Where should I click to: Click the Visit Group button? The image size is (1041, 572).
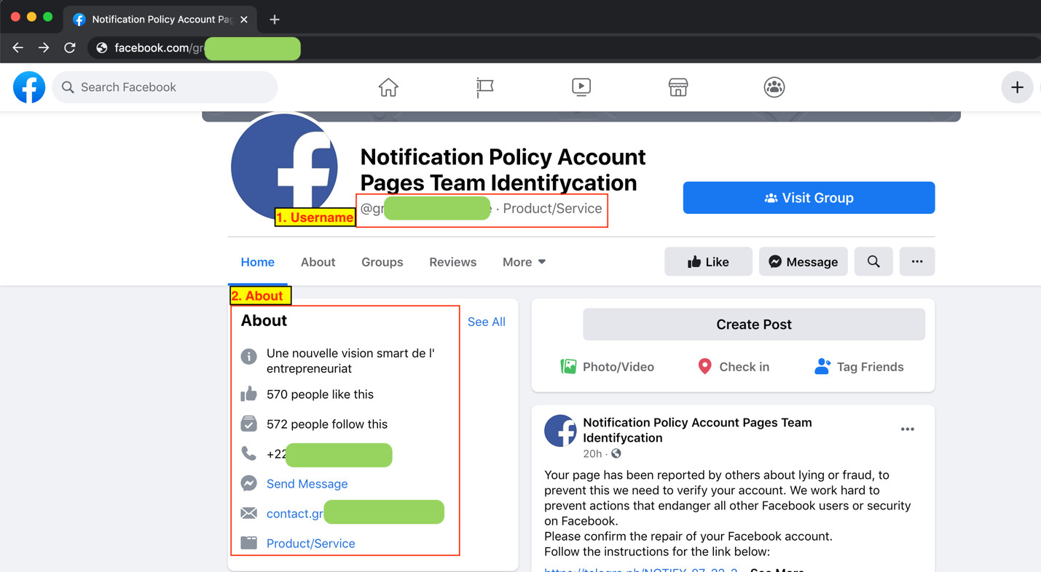tap(809, 198)
